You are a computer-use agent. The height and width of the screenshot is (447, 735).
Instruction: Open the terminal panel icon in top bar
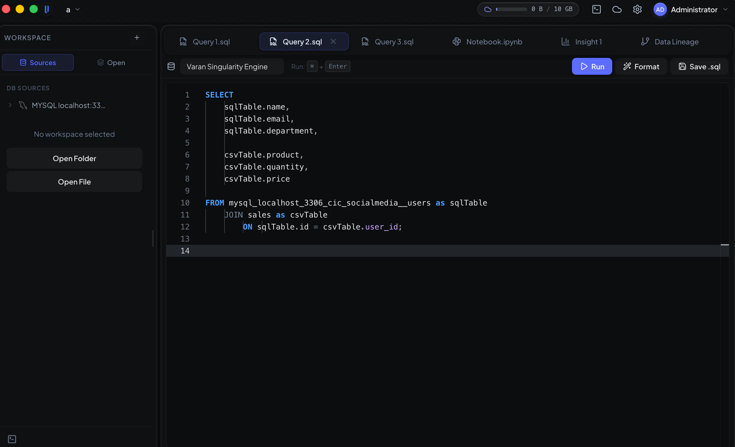pyautogui.click(x=596, y=9)
